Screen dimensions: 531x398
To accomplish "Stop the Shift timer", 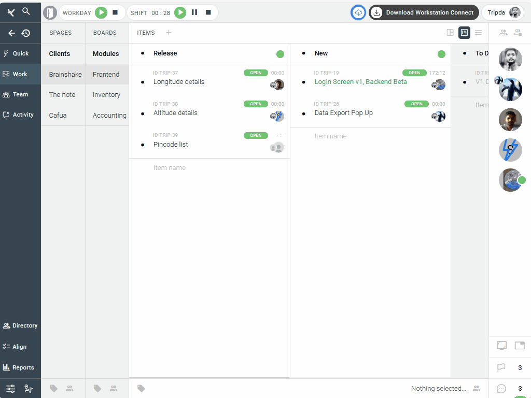I will pos(208,12).
